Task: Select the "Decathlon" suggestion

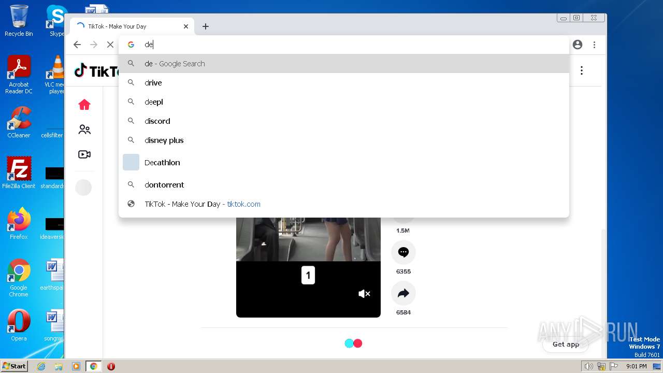Action: 344,163
